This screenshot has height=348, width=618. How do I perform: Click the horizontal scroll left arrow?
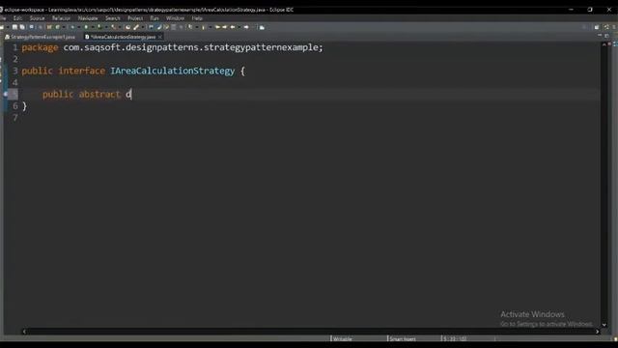click(24, 332)
